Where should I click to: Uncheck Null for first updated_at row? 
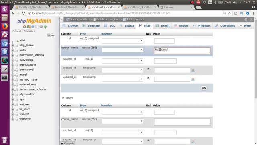[148, 78]
